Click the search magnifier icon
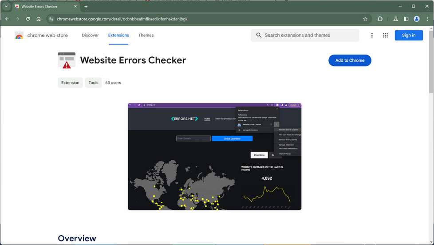 [259, 35]
